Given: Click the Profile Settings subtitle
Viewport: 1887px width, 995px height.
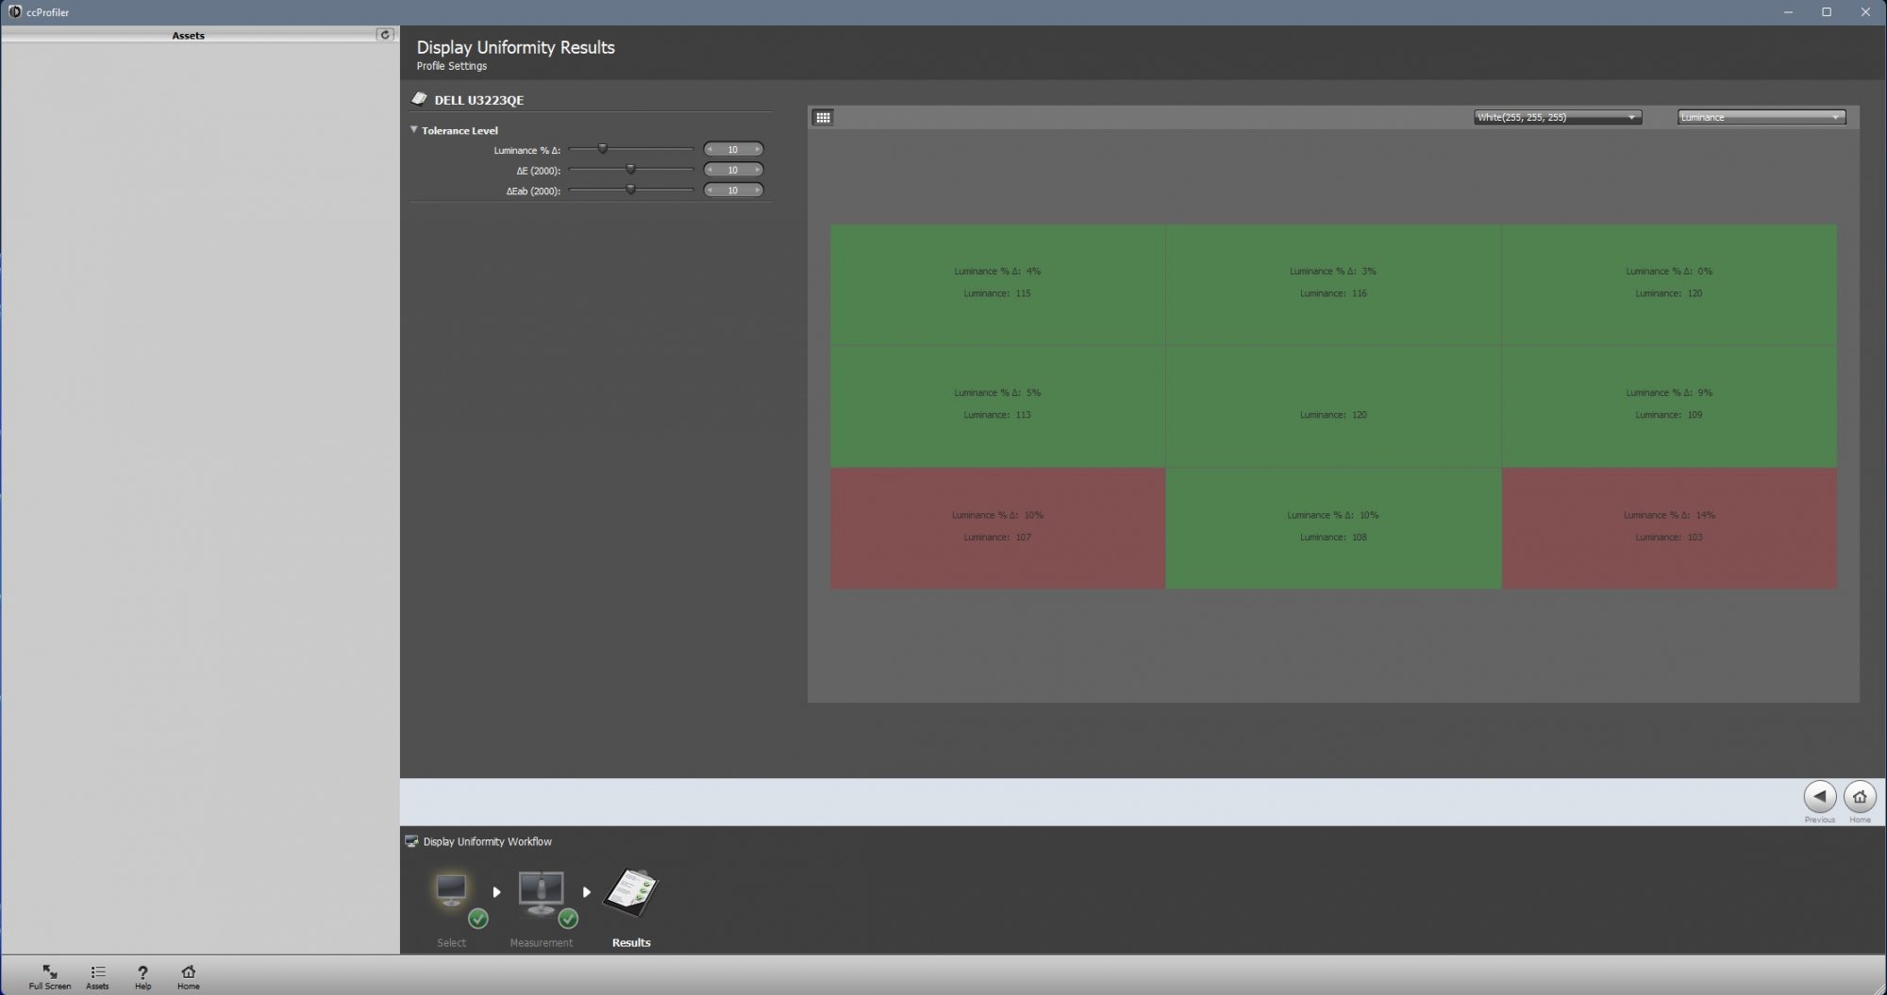Looking at the screenshot, I should (452, 66).
